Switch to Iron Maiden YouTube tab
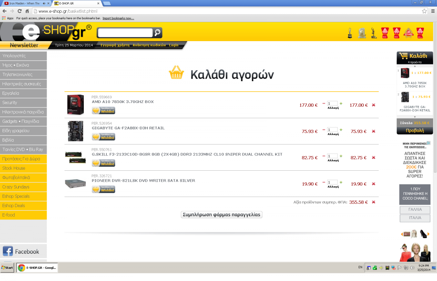 25,3
